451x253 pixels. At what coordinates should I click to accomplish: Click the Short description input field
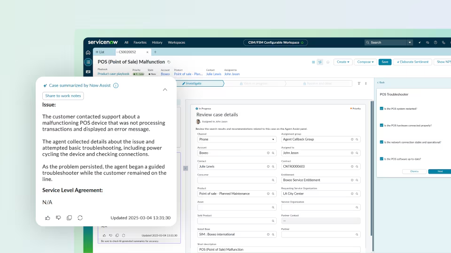click(279, 250)
